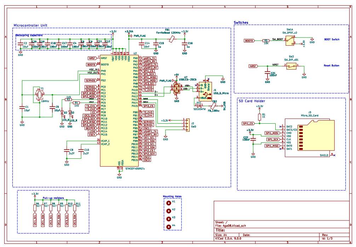Click the SW2 reset DIP switch
This screenshot has height=247, width=356.
291,66
